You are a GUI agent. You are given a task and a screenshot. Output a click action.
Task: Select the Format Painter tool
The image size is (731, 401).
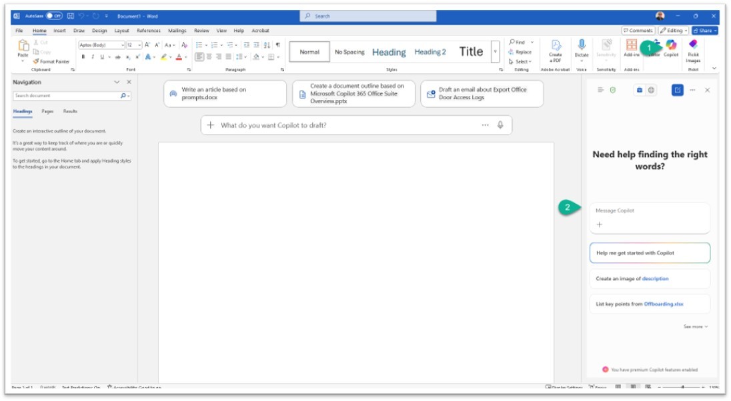(x=51, y=61)
